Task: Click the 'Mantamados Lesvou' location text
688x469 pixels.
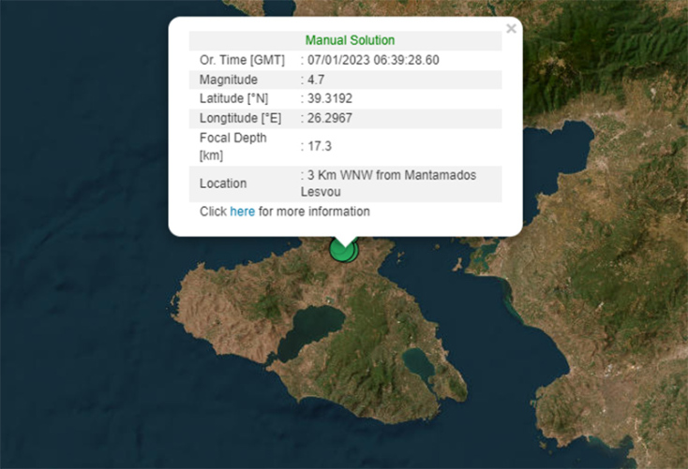Action: (x=382, y=183)
